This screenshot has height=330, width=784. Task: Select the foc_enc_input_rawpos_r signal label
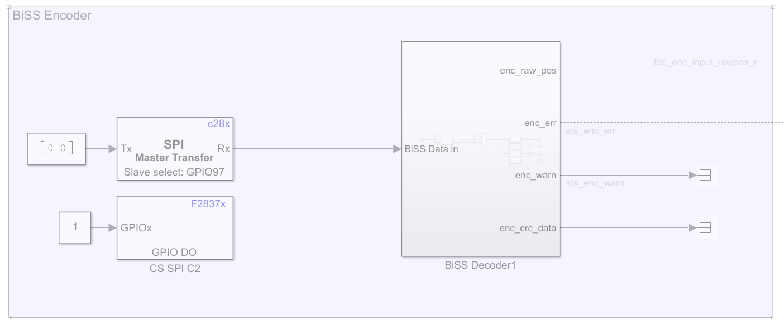(705, 62)
